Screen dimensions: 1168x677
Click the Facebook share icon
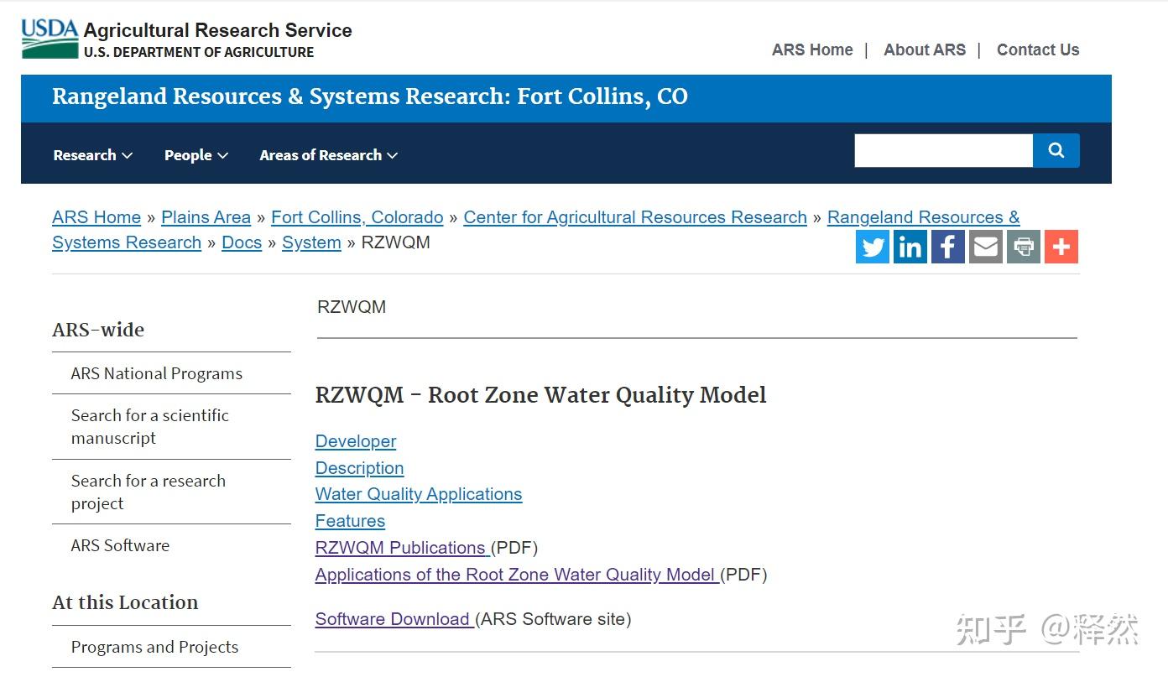(948, 247)
